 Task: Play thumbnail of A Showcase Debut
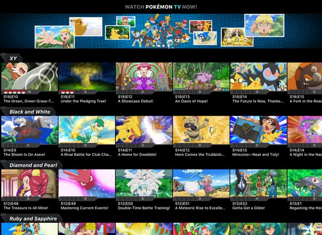(x=144, y=77)
